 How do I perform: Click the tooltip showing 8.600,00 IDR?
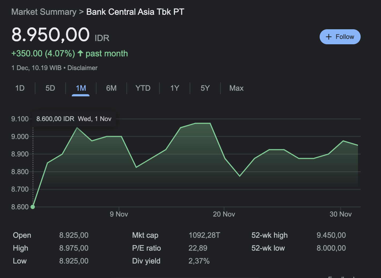pos(74,119)
